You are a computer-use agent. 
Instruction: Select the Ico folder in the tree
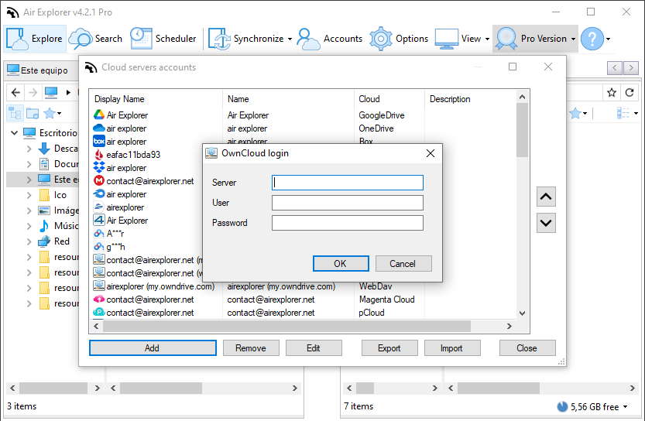[52, 195]
